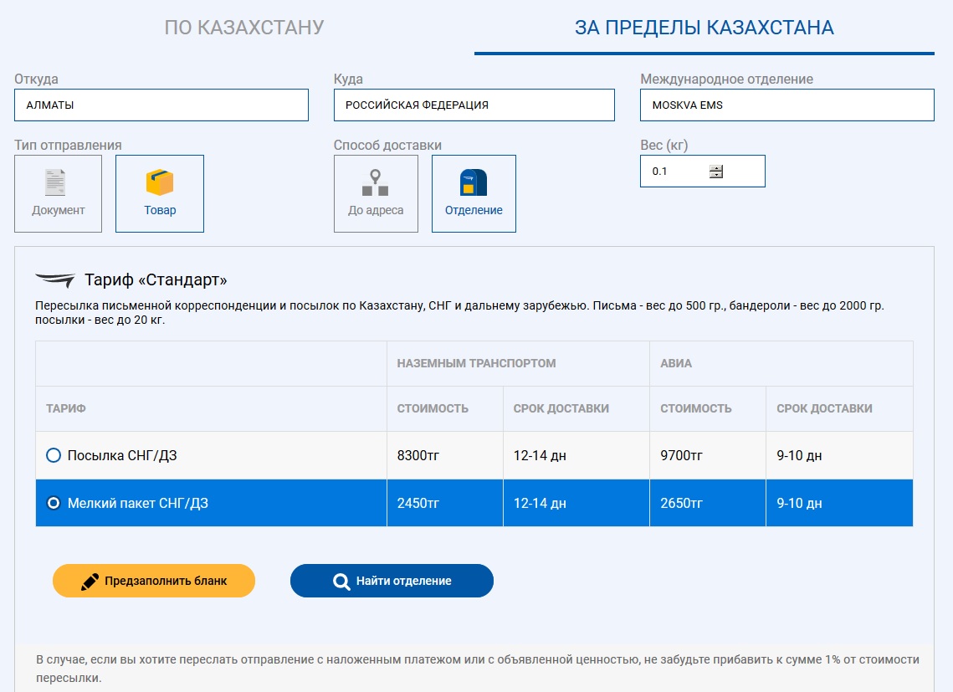The width and height of the screenshot is (953, 692).
Task: Decrease weight with the stepper down arrow
Action: 715,175
